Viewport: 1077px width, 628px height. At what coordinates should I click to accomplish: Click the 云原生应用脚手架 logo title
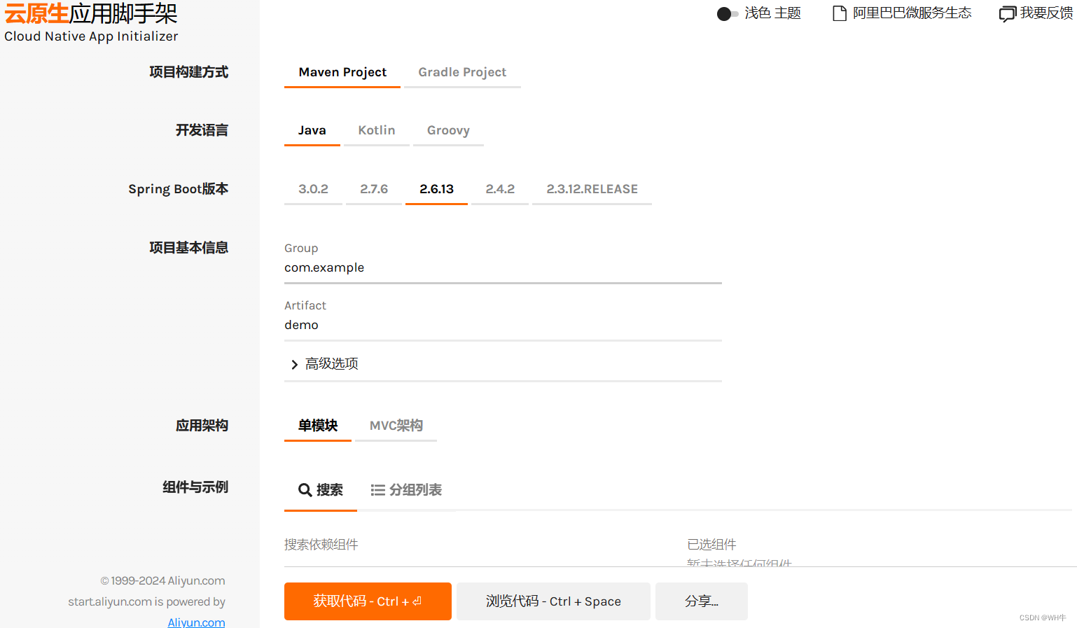[90, 13]
